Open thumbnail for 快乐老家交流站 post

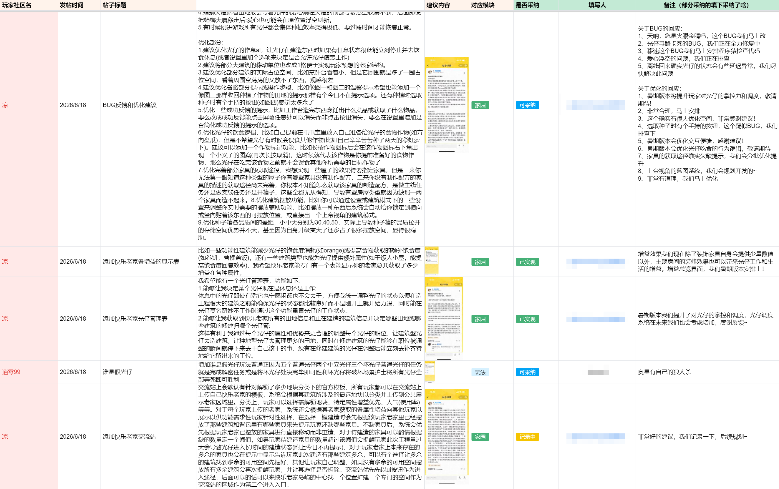(446, 436)
